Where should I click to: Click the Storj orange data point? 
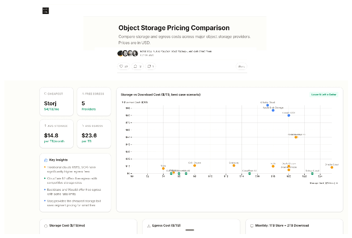tap(164, 168)
